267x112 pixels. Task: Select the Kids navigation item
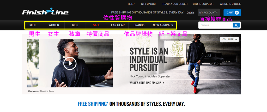75,25
